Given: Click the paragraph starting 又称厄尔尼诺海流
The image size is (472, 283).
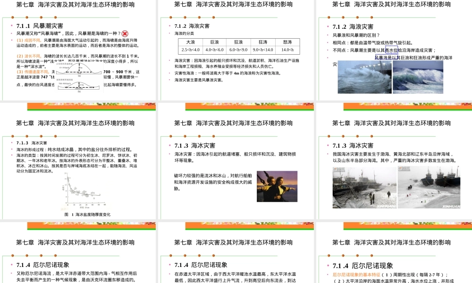Looking at the screenshot, I should pyautogui.click(x=76, y=277).
